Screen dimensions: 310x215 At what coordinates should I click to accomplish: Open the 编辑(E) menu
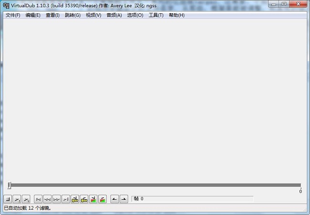click(33, 15)
